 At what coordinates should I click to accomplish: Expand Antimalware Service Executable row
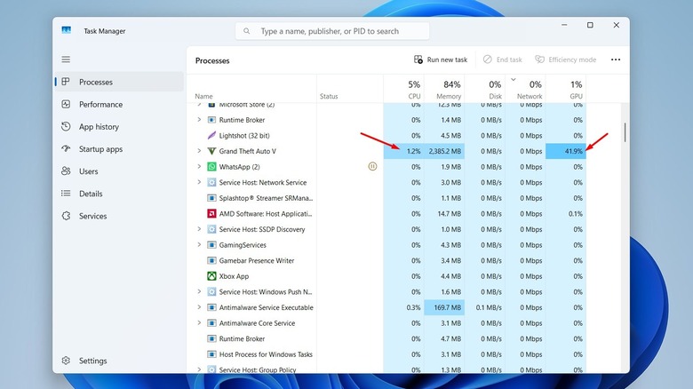[x=199, y=307]
